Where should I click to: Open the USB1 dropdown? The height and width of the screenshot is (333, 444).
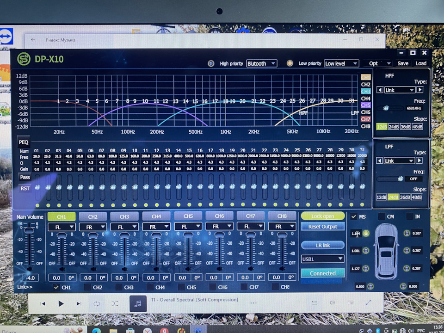[322, 259]
